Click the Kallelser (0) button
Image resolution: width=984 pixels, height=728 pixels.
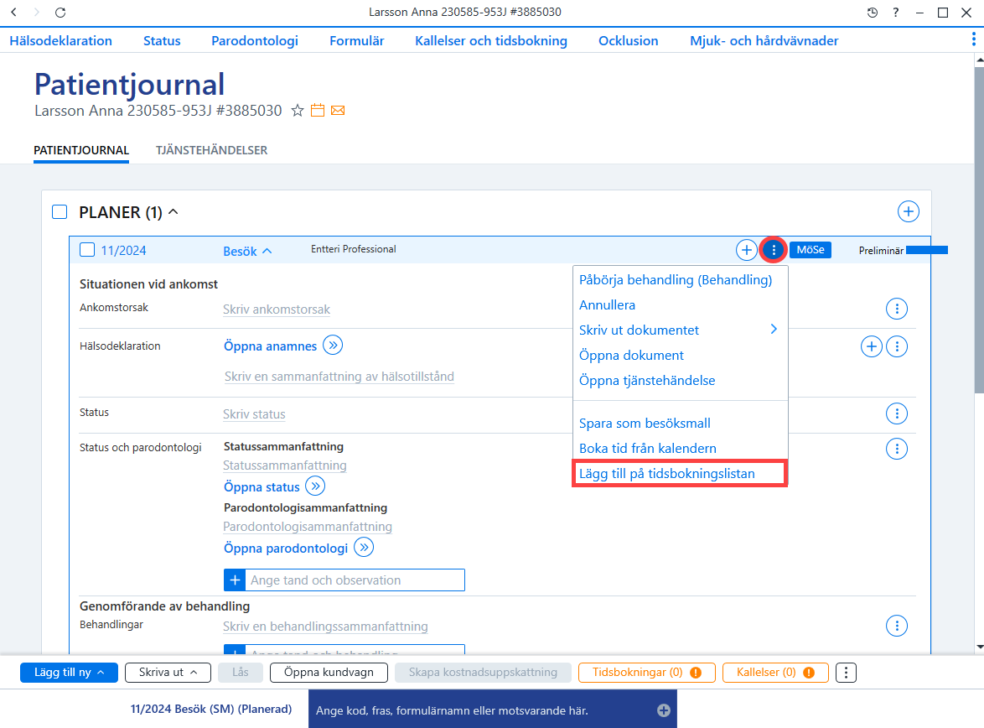(x=775, y=673)
